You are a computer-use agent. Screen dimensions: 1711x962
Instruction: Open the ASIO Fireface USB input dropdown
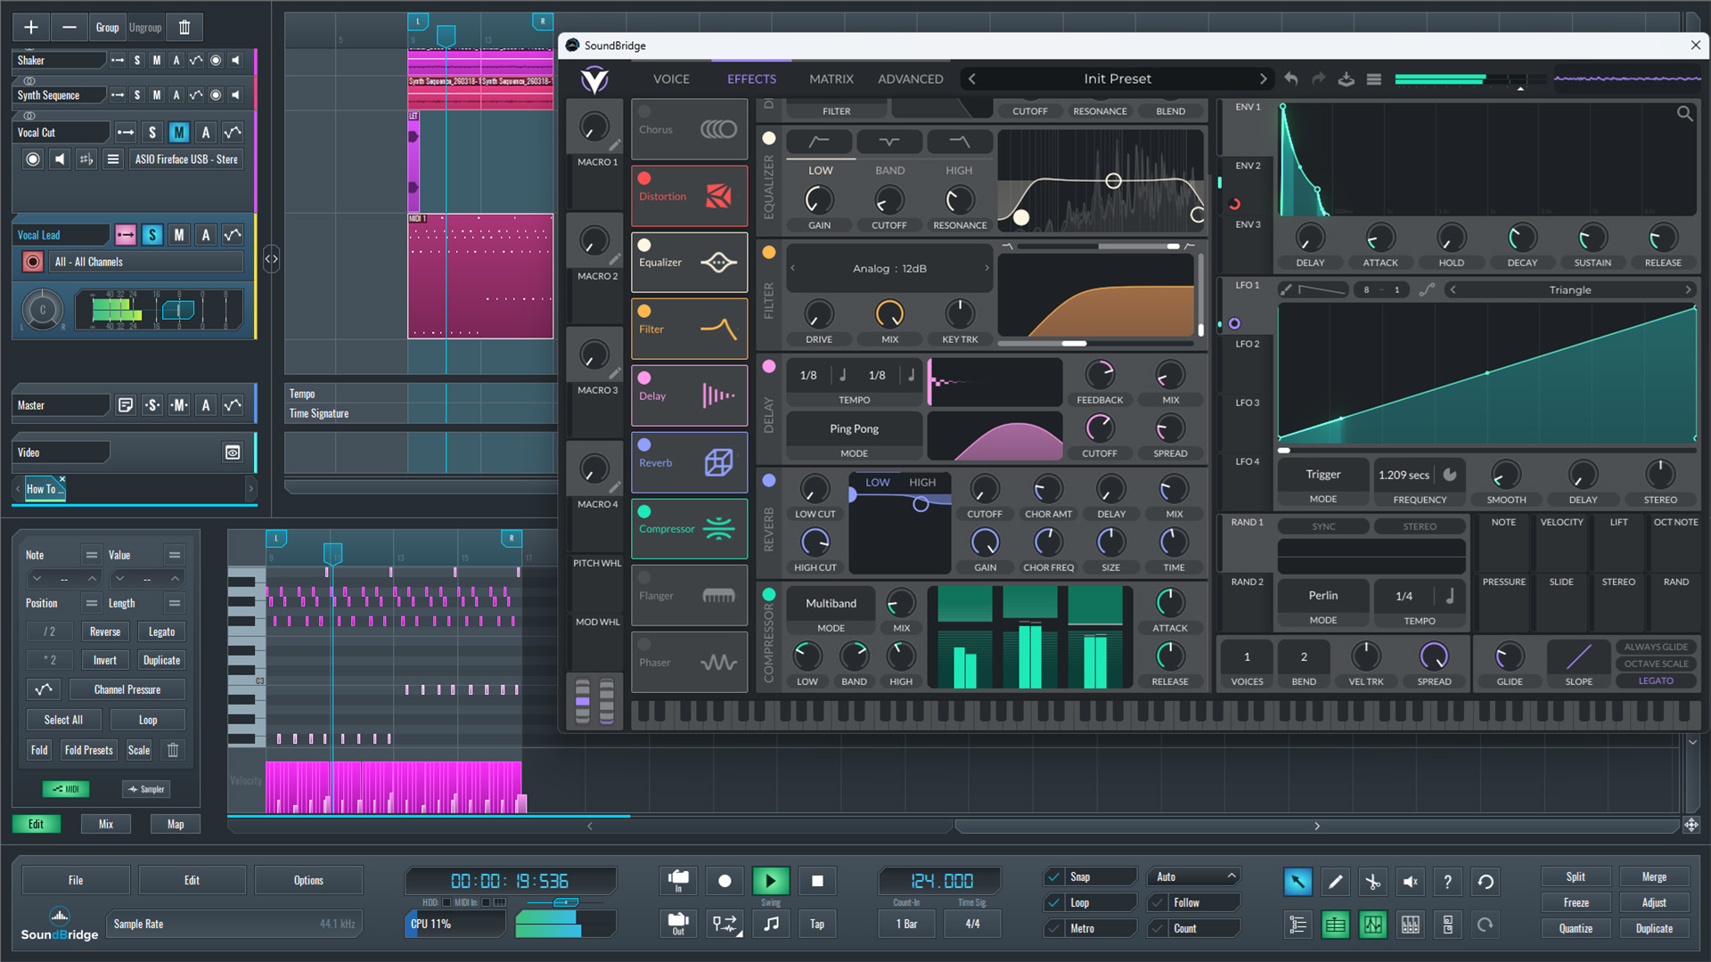(186, 159)
